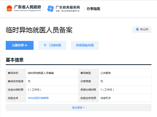Click the double-arrow on 立即办理

pos(26,45)
